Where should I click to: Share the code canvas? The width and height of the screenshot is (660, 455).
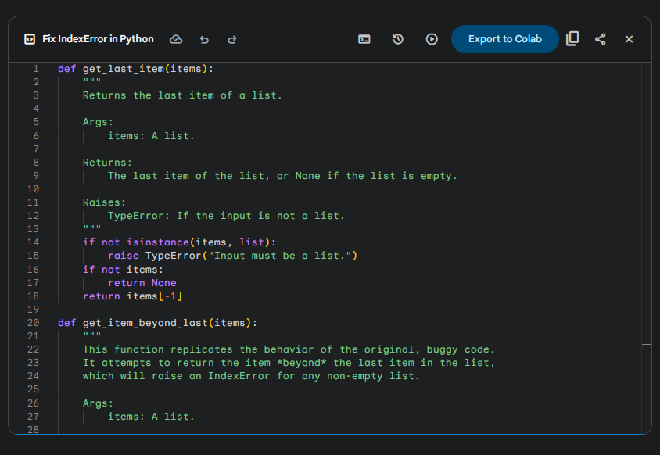pos(601,39)
